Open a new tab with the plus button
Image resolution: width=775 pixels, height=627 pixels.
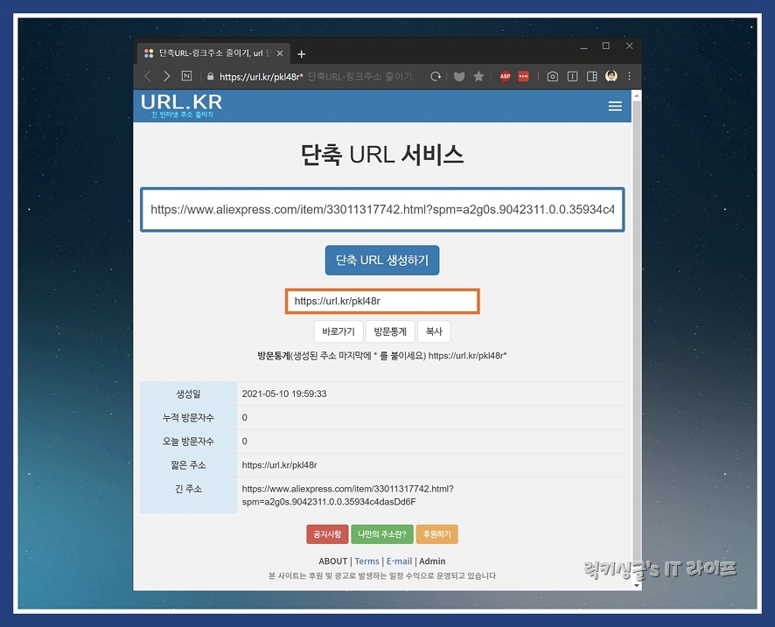(x=301, y=53)
